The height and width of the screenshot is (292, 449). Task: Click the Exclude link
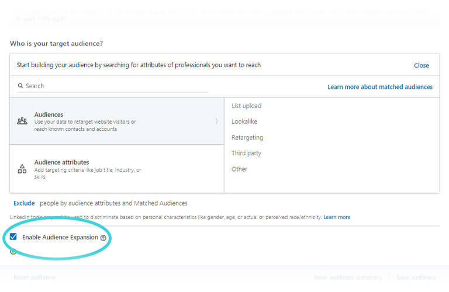[25, 203]
